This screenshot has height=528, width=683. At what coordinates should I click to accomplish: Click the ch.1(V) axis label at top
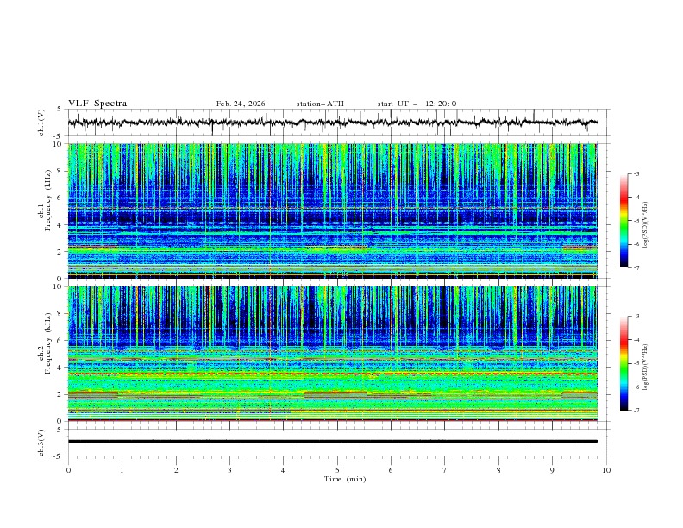click(x=43, y=123)
